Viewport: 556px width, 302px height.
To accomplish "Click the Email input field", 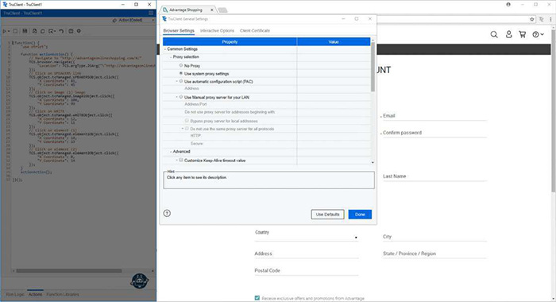I will tap(434, 116).
